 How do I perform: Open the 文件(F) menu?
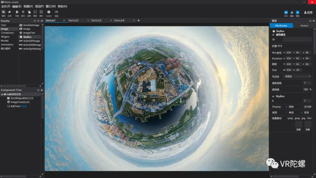tap(6, 6)
